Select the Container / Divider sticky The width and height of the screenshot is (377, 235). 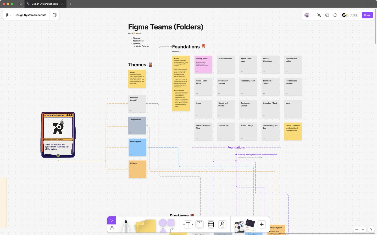[x=226, y=109]
